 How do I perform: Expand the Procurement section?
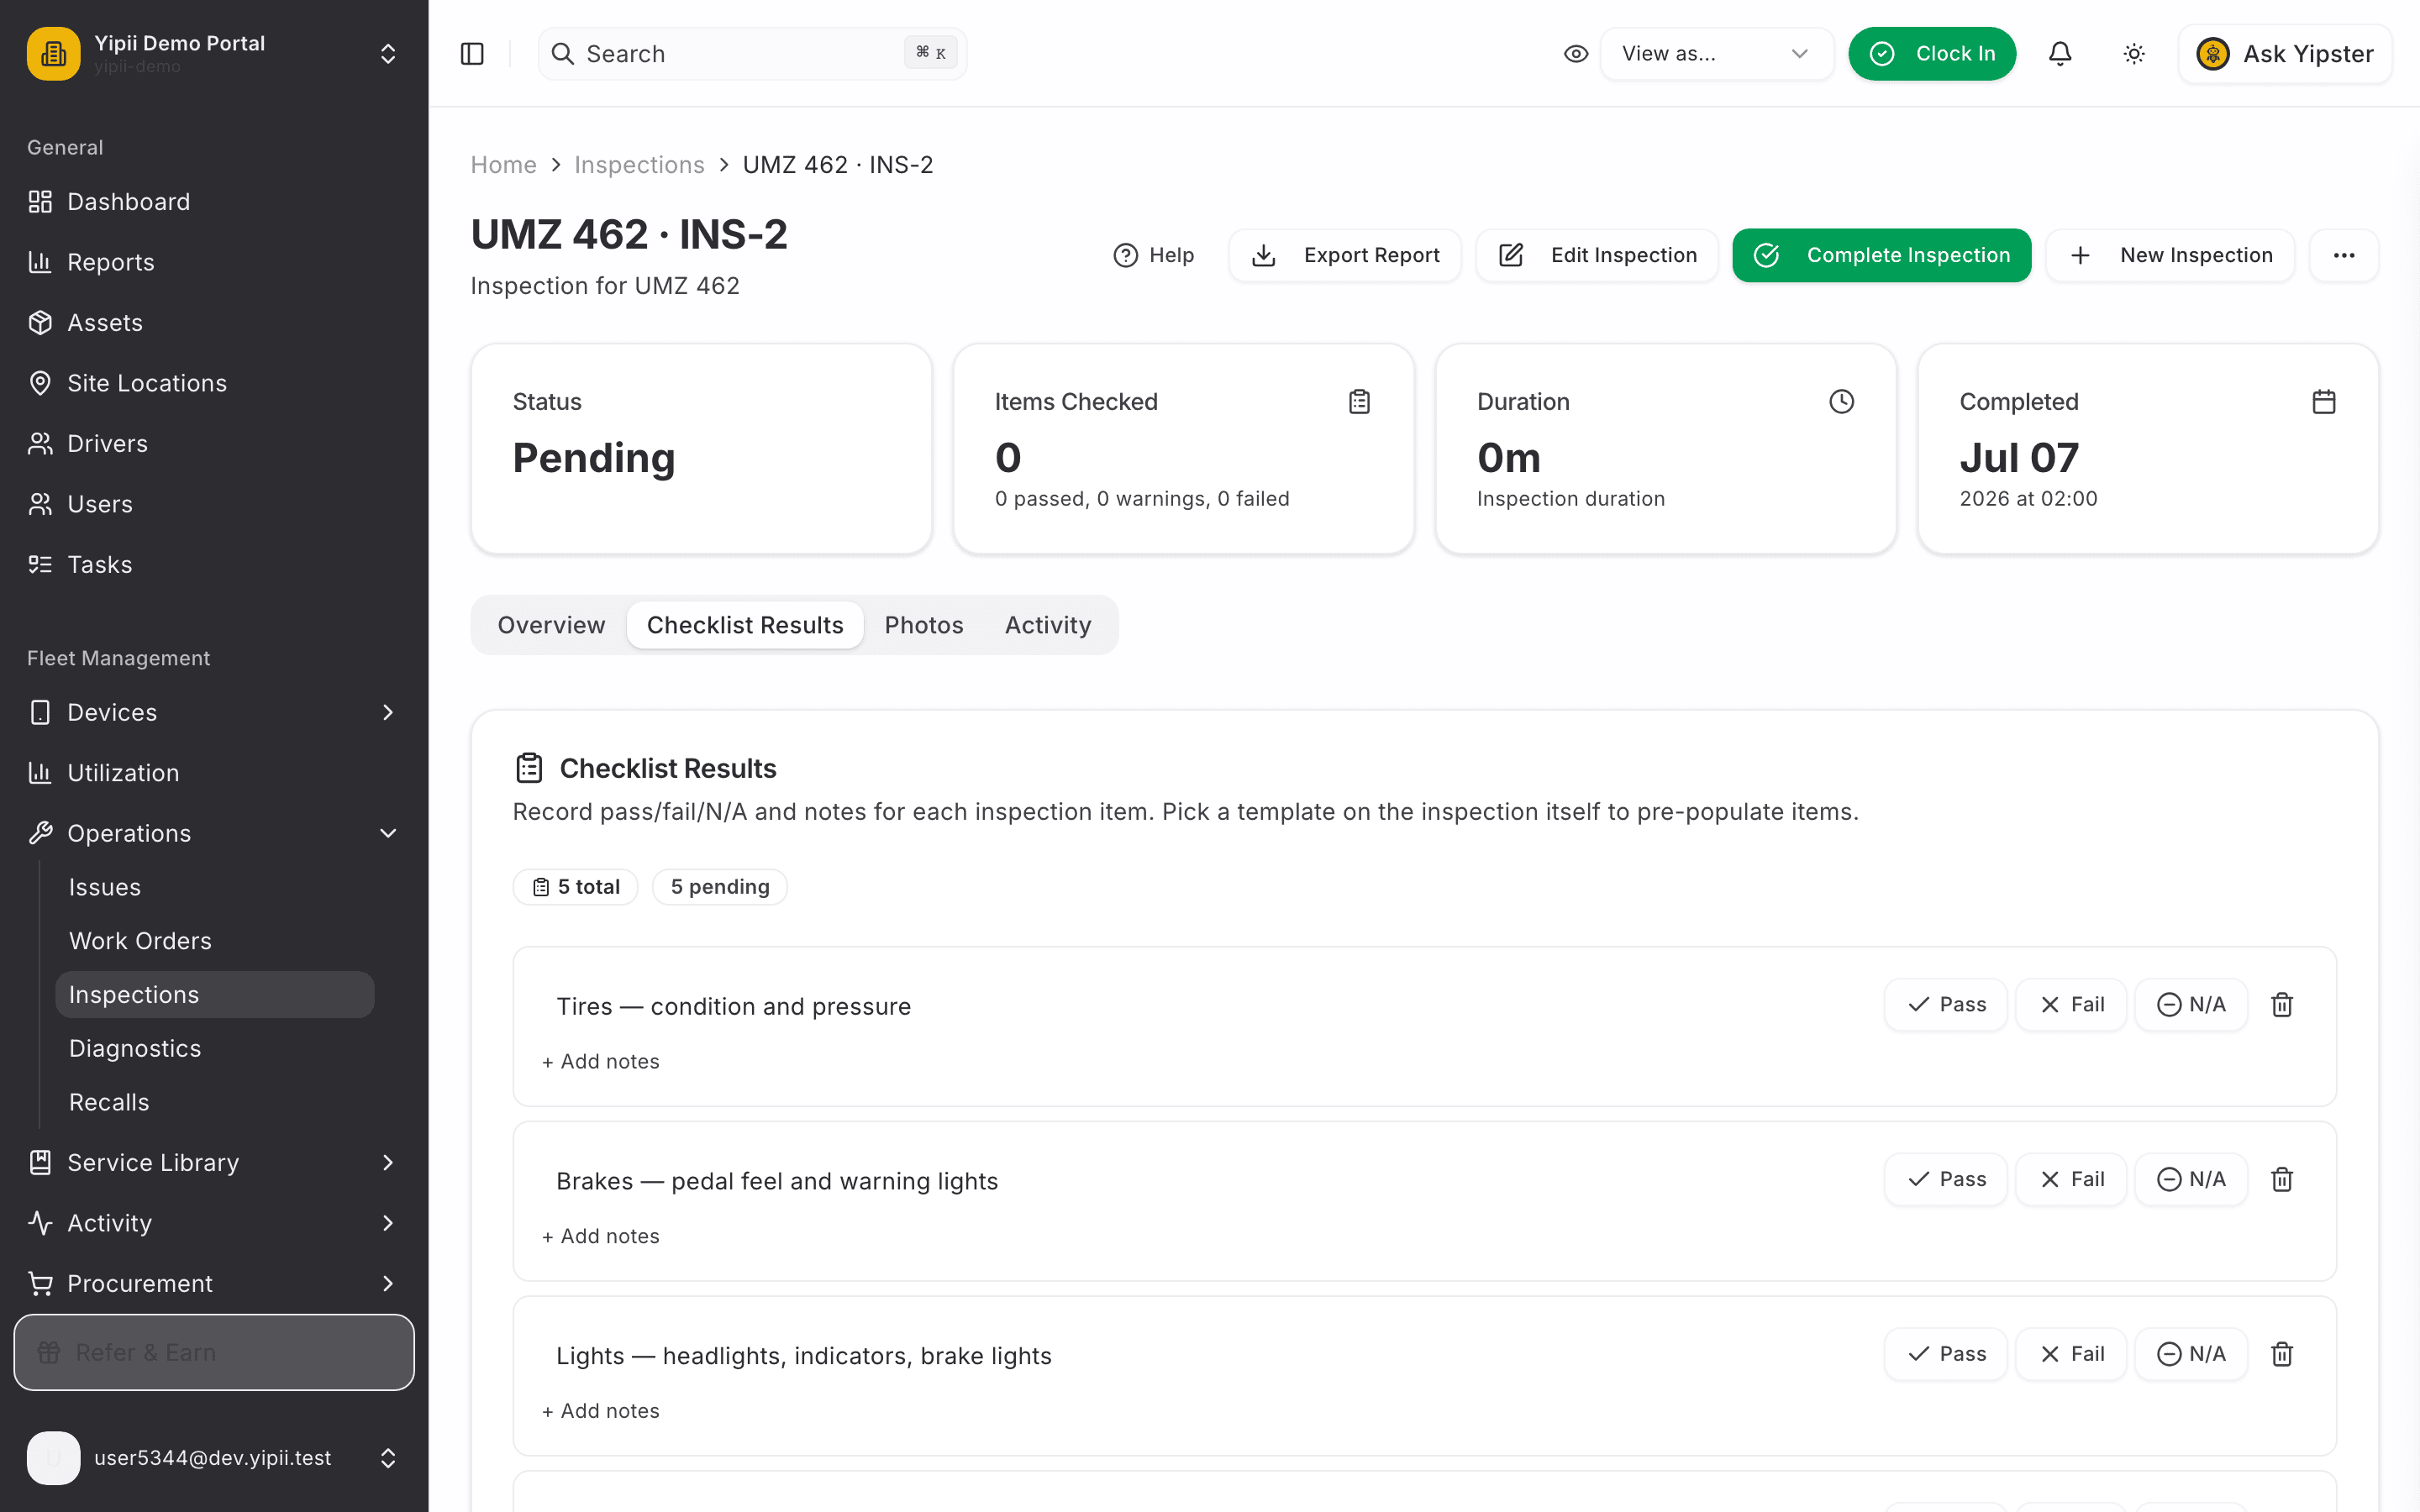pyautogui.click(x=214, y=1284)
